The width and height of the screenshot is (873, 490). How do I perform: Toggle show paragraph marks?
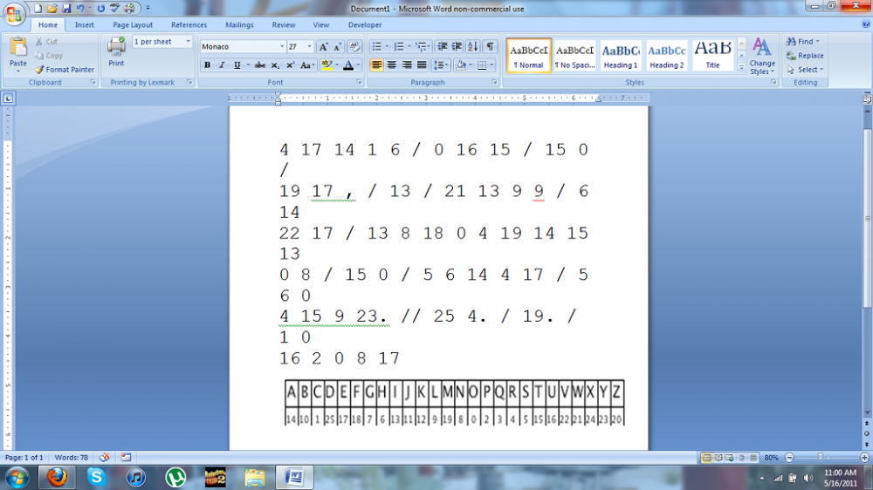[491, 47]
